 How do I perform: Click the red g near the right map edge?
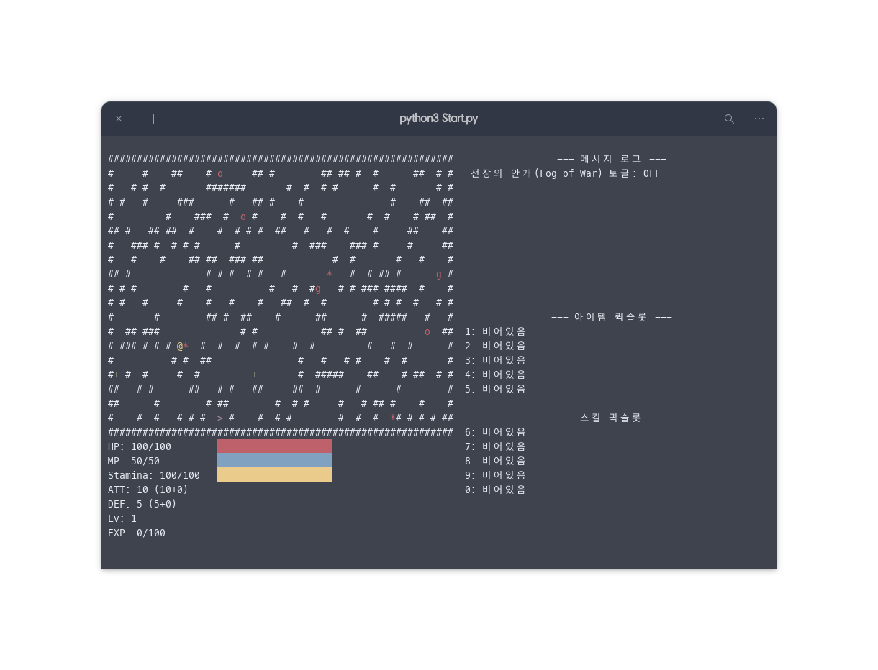[439, 274]
